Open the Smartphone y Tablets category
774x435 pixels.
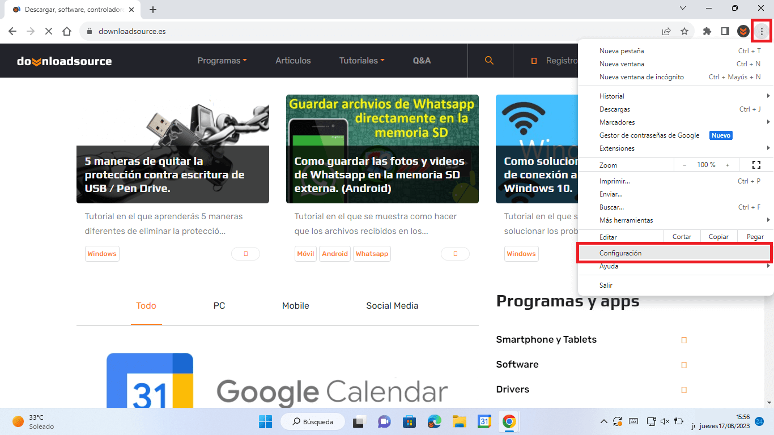point(546,339)
